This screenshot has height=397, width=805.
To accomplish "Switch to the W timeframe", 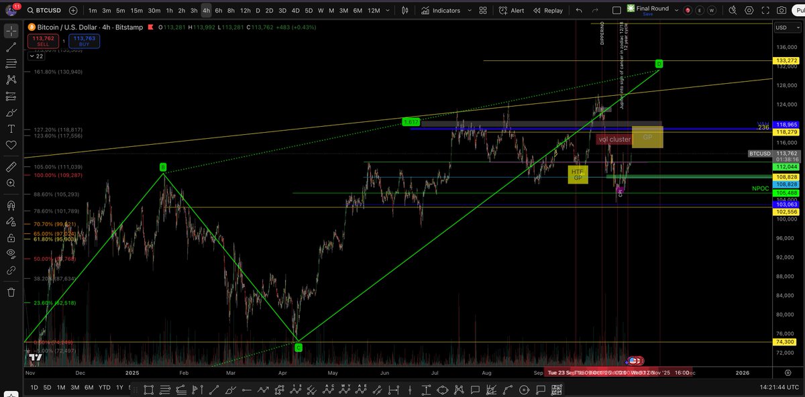I will (321, 11).
